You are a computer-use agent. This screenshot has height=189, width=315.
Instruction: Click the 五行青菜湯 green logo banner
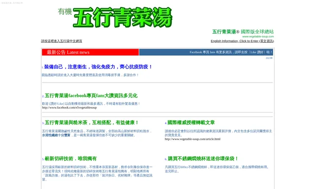pos(123,17)
